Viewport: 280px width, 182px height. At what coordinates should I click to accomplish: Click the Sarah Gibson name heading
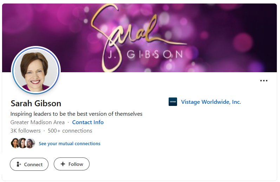36,103
